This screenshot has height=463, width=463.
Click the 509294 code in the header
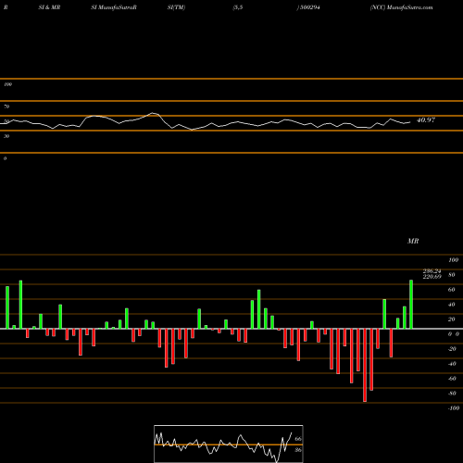point(309,7)
